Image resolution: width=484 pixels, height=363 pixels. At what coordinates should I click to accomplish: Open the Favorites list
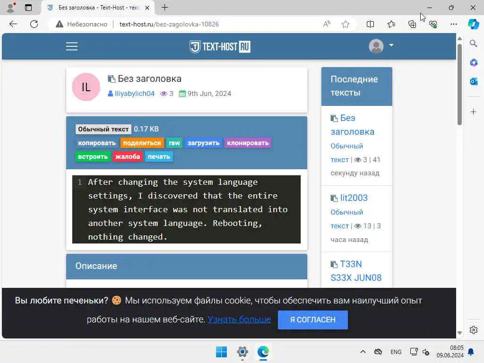click(x=391, y=24)
